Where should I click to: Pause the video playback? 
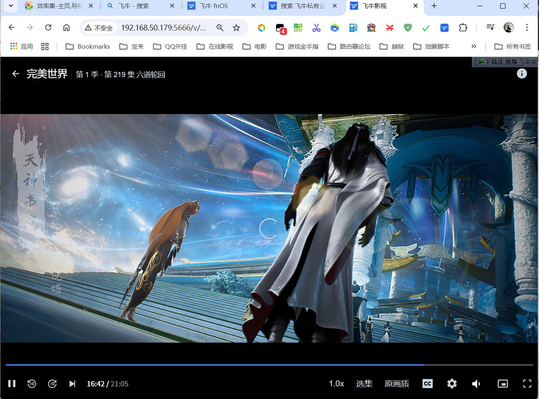pos(12,384)
